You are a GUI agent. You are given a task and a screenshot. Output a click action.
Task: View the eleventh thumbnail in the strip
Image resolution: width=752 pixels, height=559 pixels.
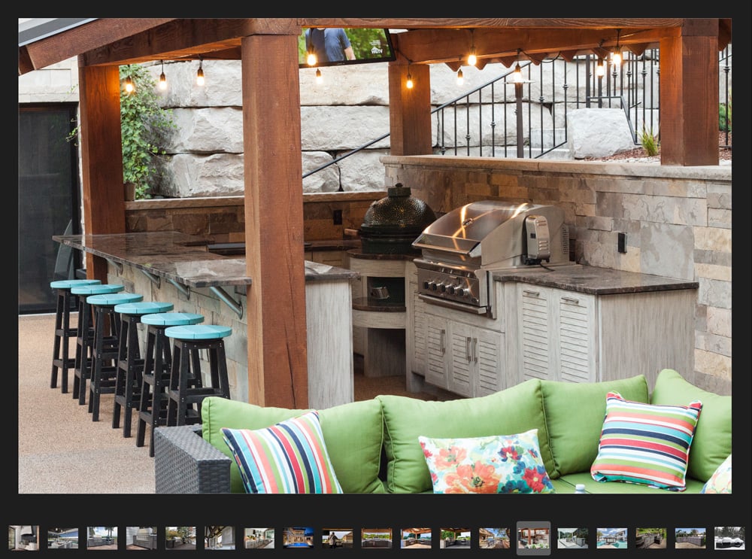tap(416, 537)
